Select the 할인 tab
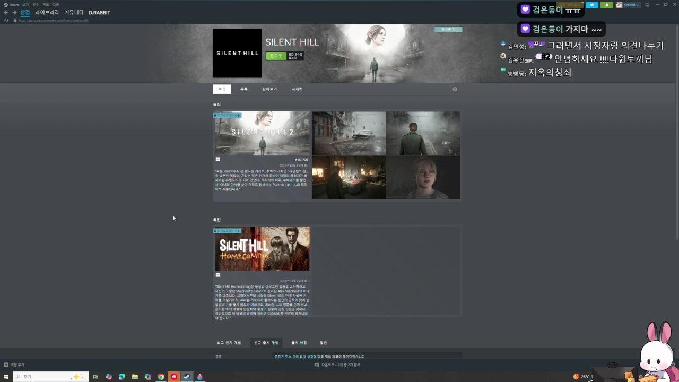Viewport: 679px width, 382px height. (324, 343)
